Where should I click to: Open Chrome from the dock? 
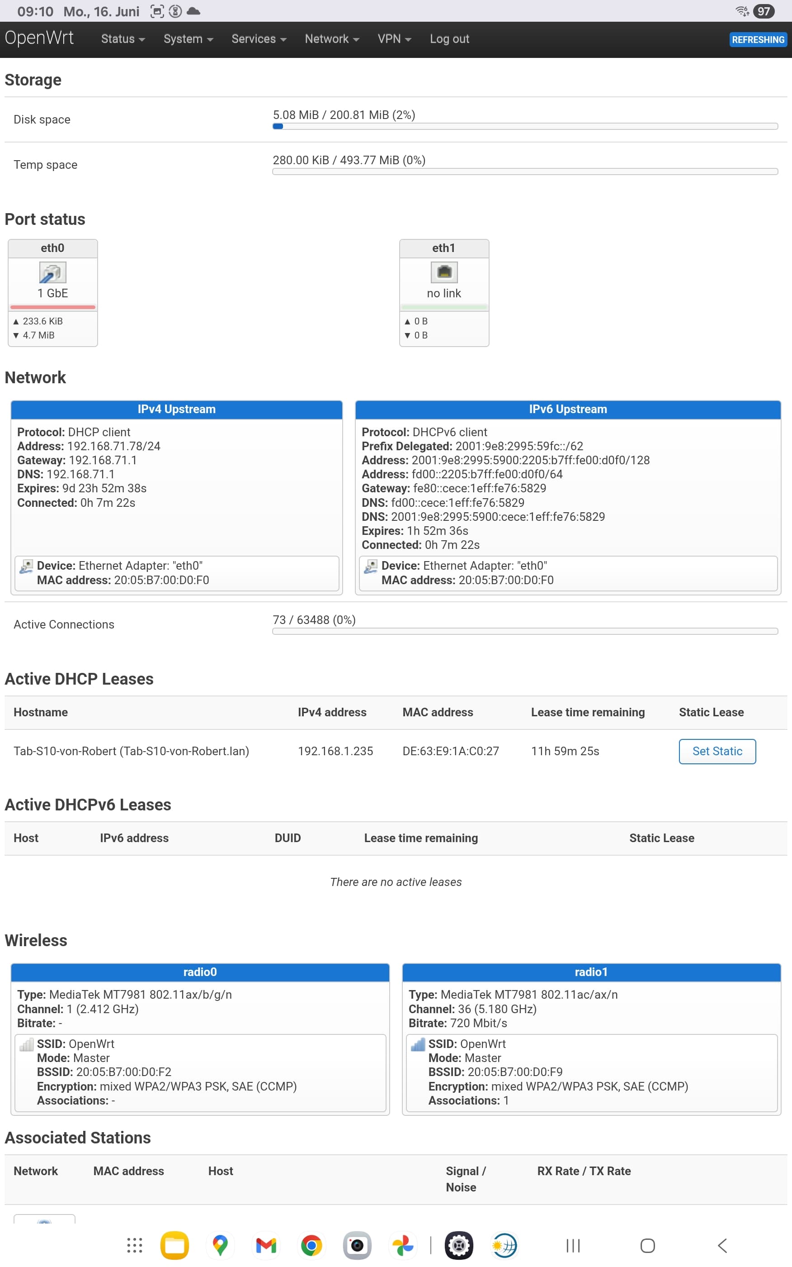pyautogui.click(x=311, y=1245)
